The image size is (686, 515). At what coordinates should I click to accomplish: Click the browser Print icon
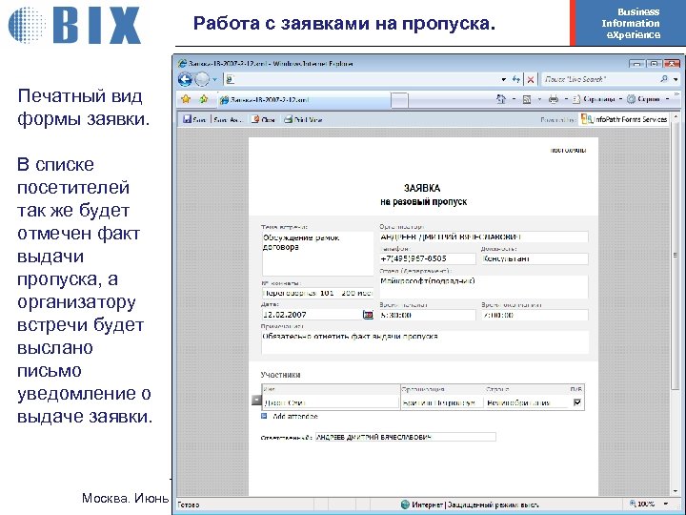click(x=554, y=99)
